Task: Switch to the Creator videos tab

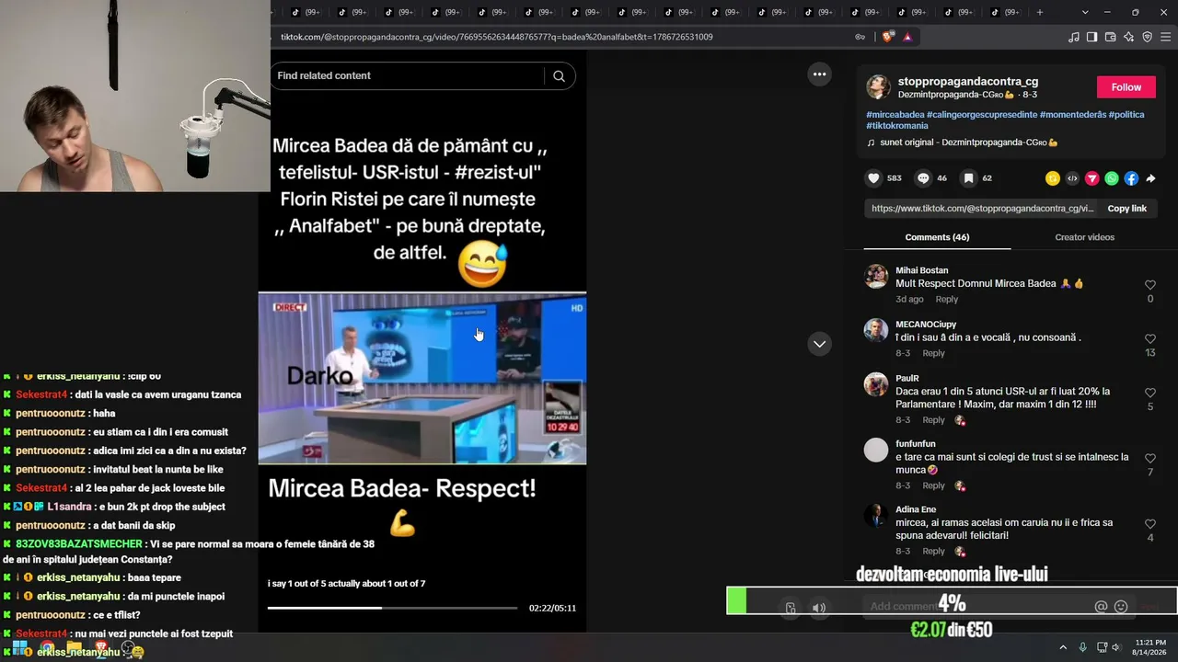Action: click(x=1084, y=237)
